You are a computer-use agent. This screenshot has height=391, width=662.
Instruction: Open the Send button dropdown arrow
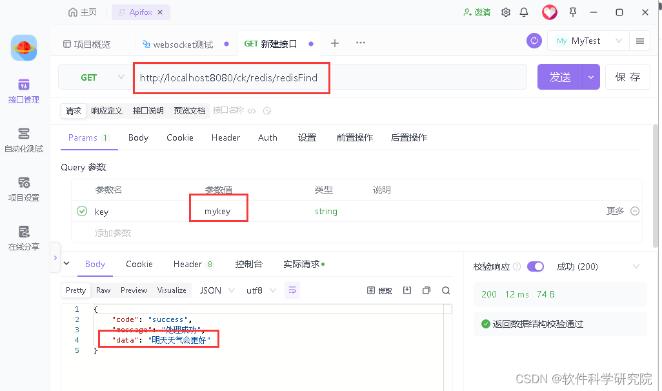coord(591,77)
